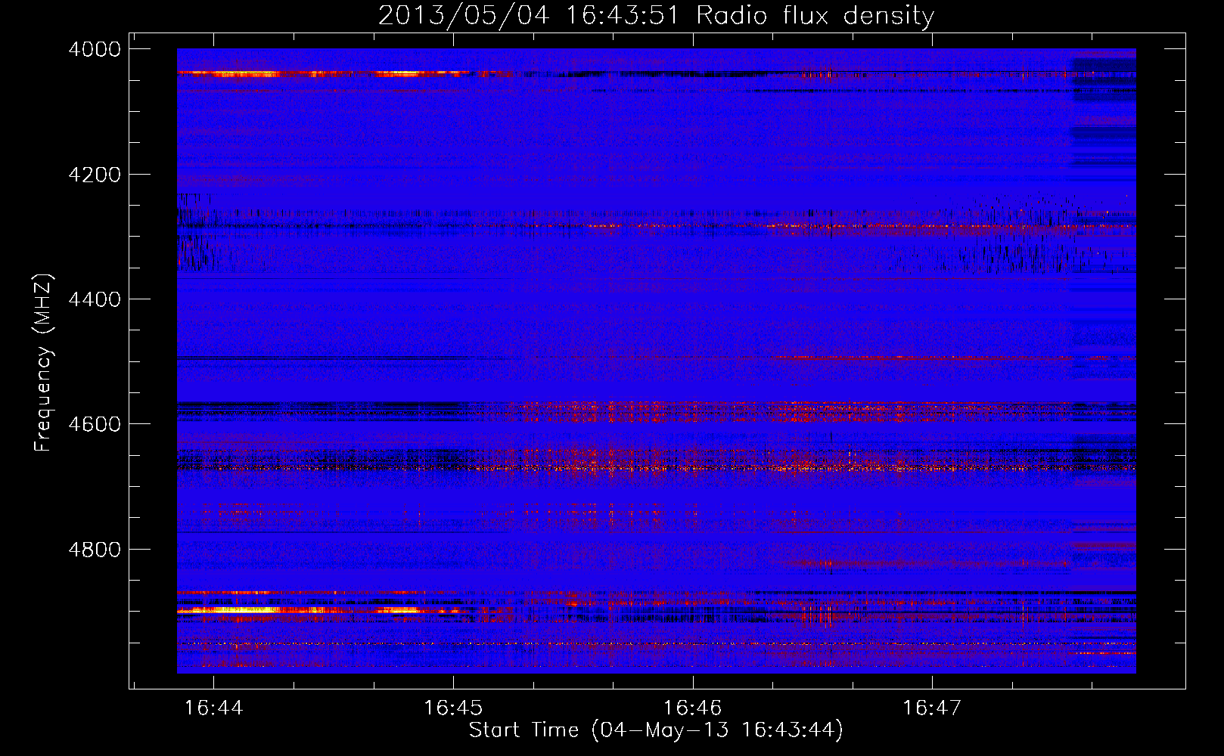Click the 16:45 time axis label
Image resolution: width=1224 pixels, height=756 pixels.
click(452, 708)
